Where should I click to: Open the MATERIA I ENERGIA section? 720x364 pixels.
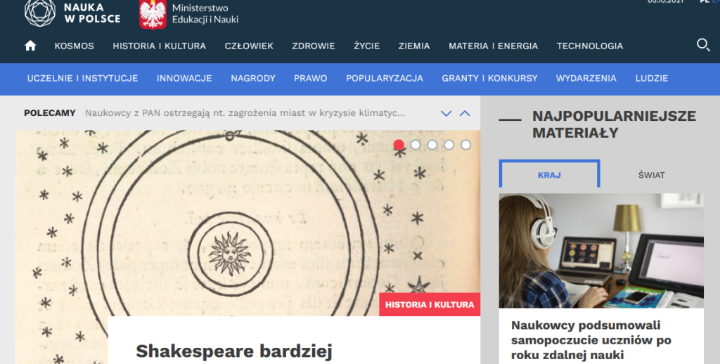point(493,46)
